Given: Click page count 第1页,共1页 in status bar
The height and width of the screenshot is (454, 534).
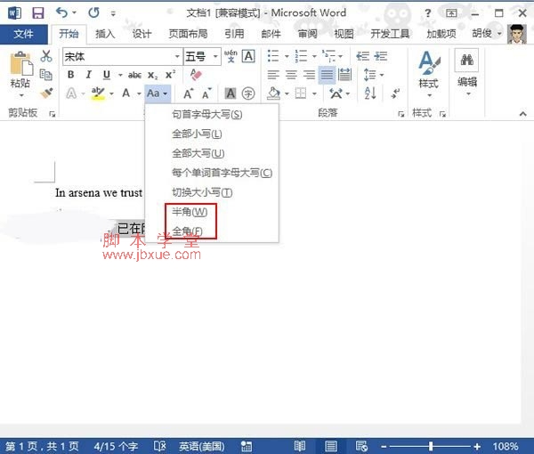Looking at the screenshot, I should pos(42,446).
